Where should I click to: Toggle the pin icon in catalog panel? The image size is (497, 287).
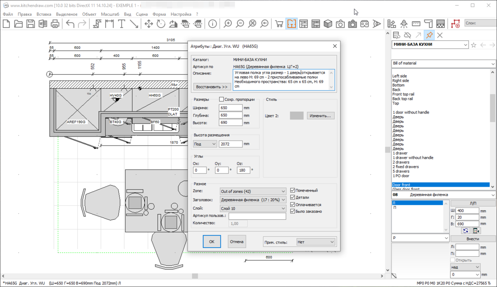tap(429, 35)
